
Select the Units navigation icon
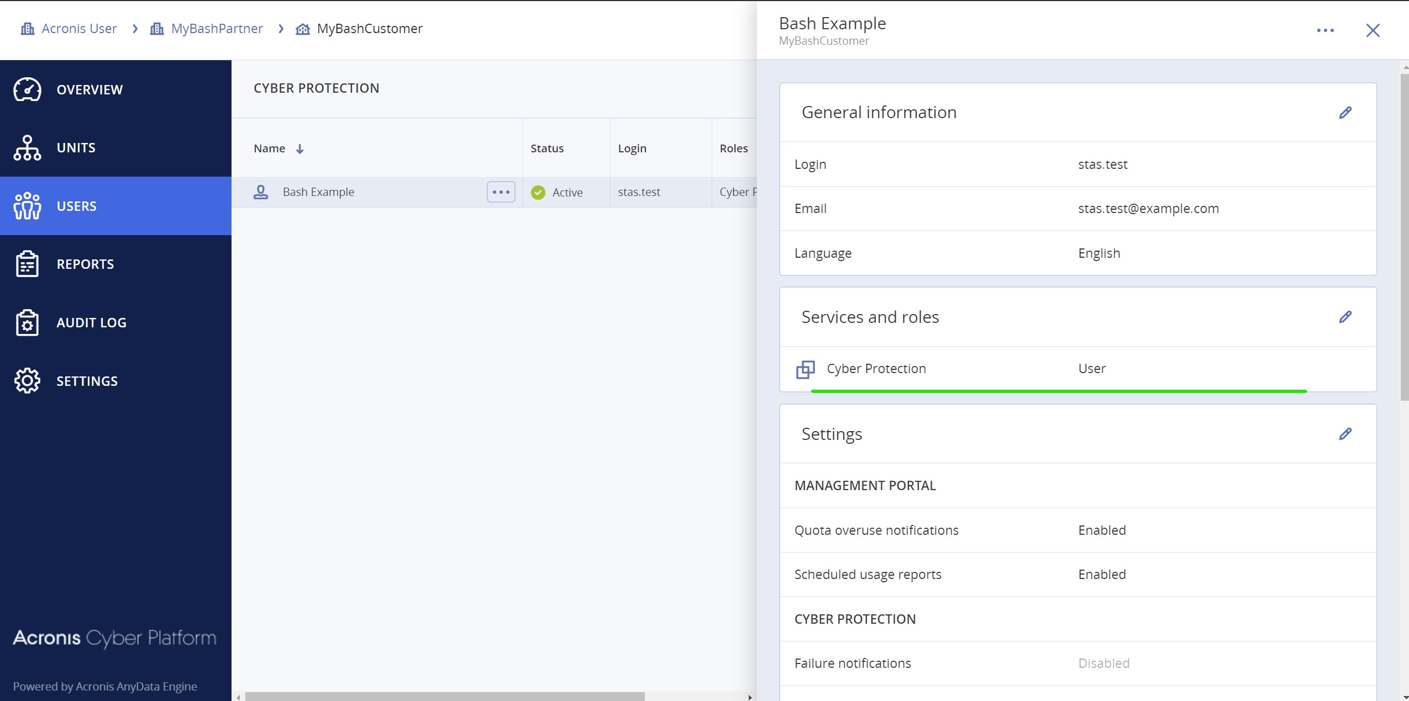pos(26,146)
